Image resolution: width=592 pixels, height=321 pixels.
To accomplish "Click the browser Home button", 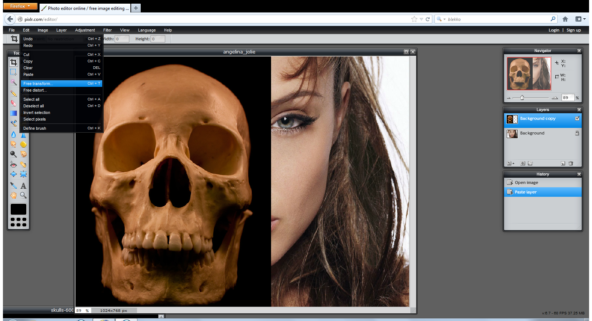I will pos(565,19).
